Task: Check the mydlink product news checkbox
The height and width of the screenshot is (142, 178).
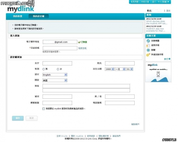Action: (x=43, y=109)
